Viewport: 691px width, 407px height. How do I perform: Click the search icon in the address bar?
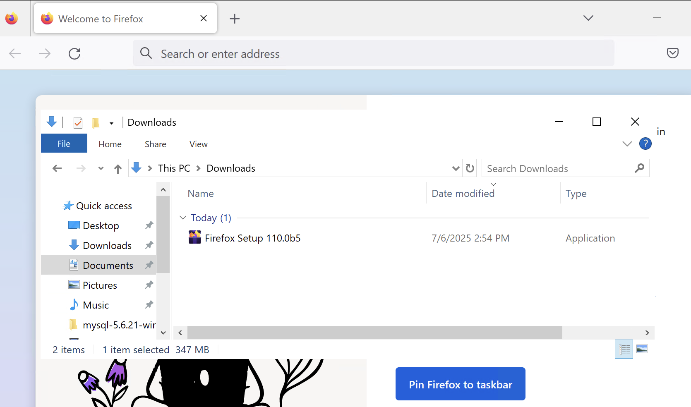point(146,53)
